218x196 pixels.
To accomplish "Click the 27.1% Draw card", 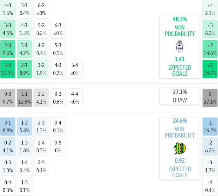I will coord(179,96).
